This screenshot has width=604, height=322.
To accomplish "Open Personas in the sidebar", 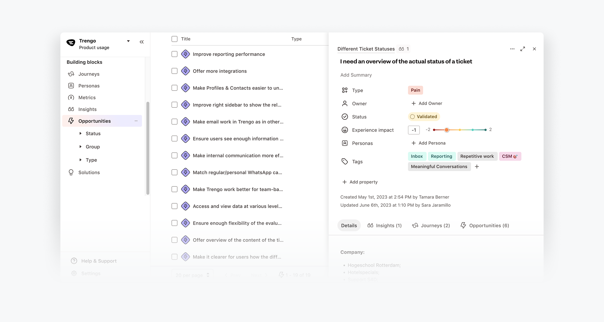I will [89, 86].
